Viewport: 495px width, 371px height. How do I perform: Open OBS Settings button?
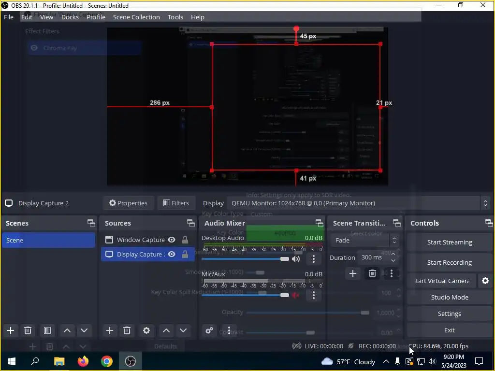[x=450, y=314]
